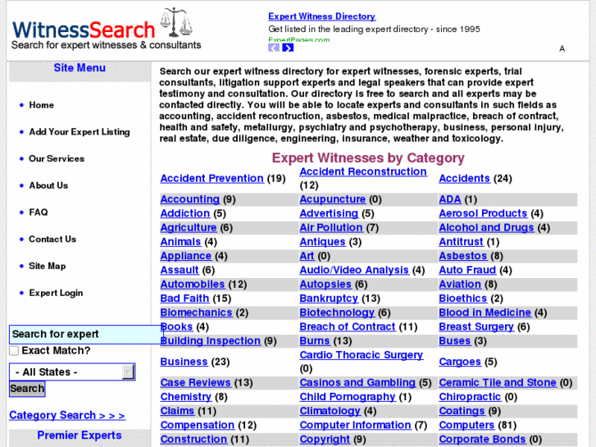View the Accidents category

tap(464, 178)
